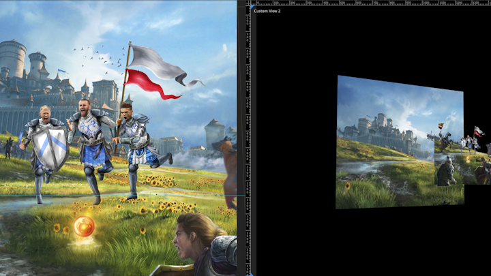
Task: Click the horizontal ruler above Custom View
Action: click(x=368, y=3)
